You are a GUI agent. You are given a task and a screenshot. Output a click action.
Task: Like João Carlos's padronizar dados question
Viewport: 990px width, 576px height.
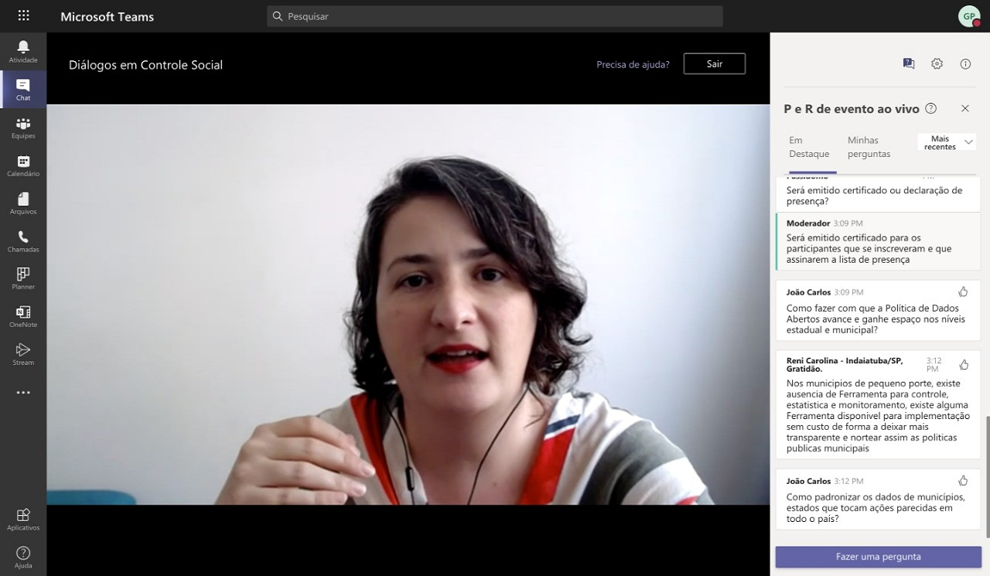click(x=963, y=481)
